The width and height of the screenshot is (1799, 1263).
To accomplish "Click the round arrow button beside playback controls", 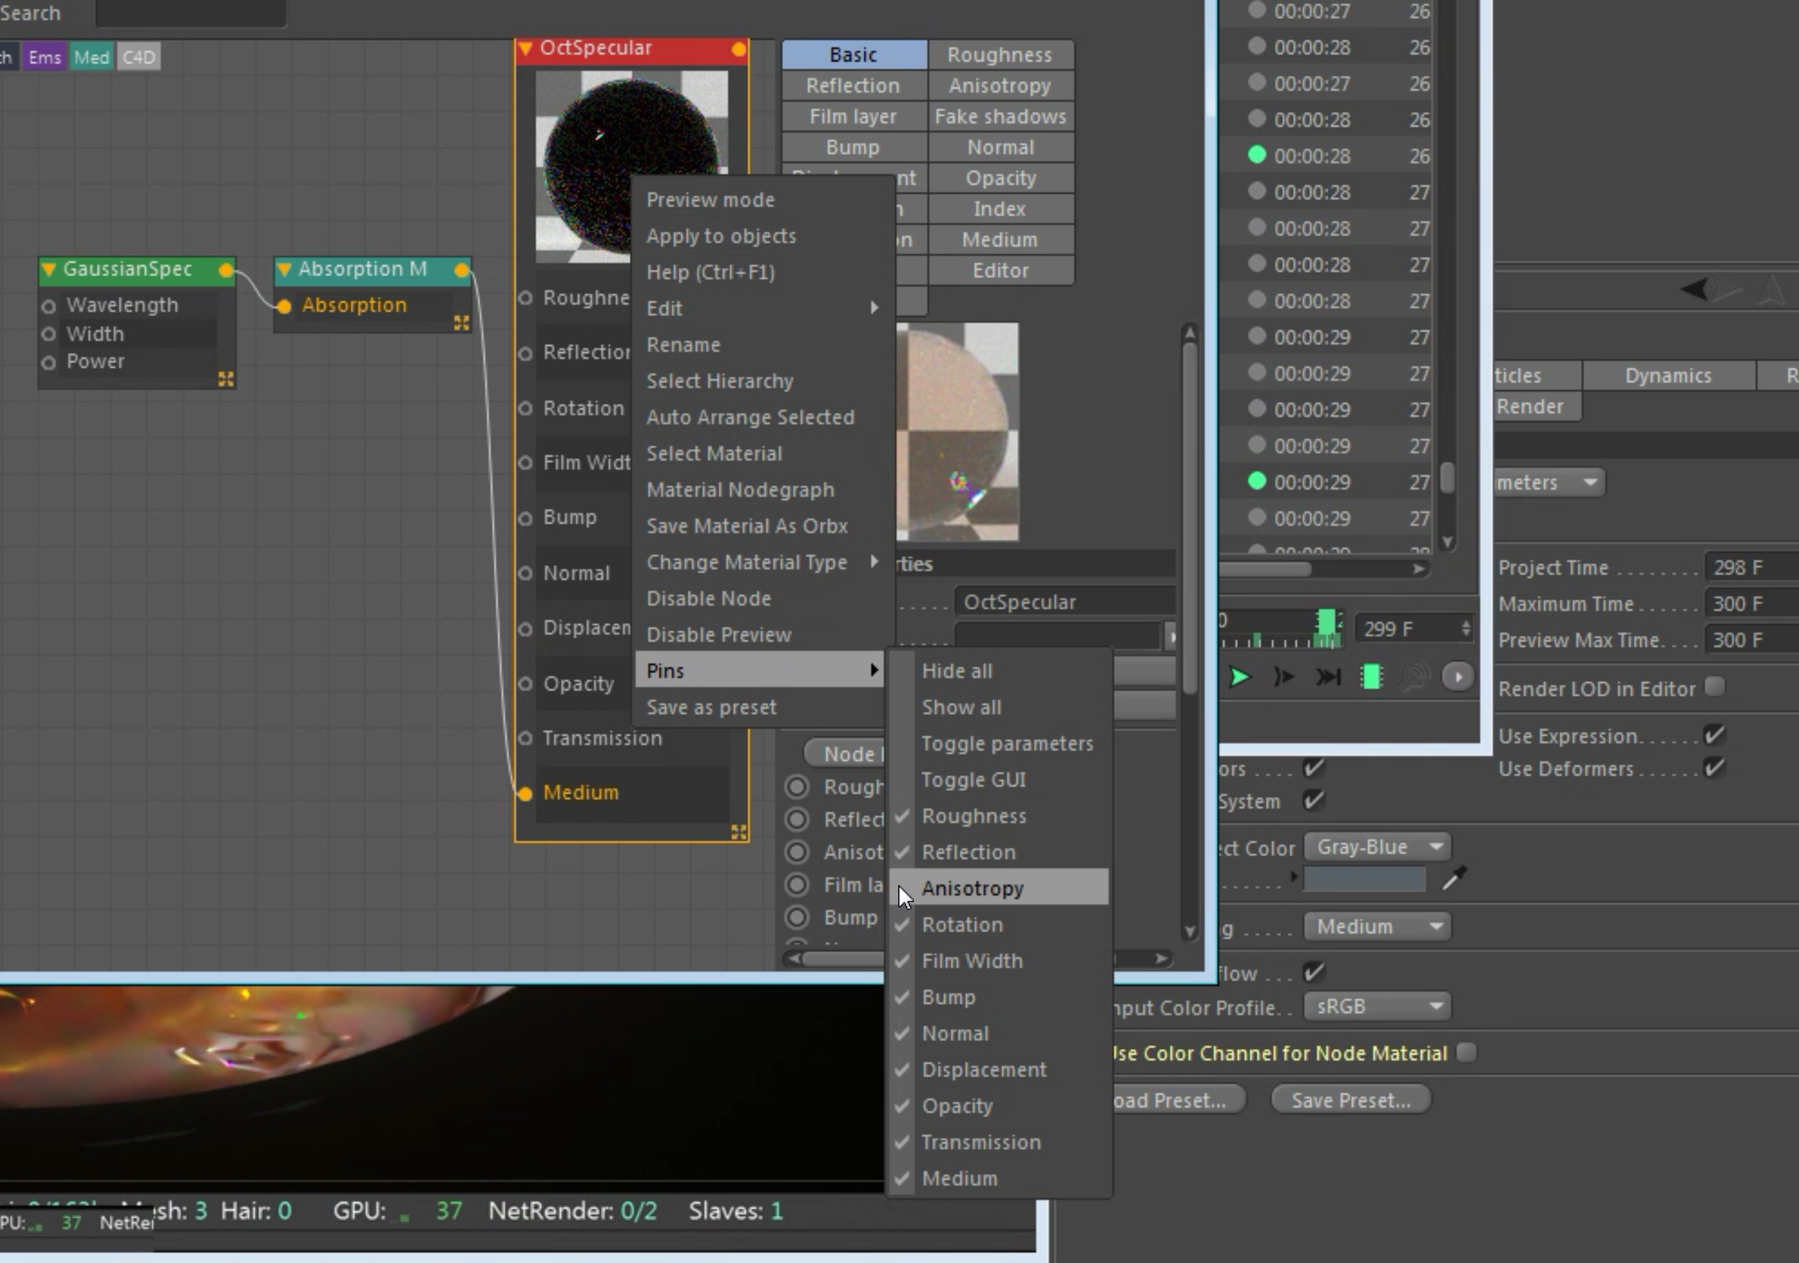I will click(x=1457, y=677).
